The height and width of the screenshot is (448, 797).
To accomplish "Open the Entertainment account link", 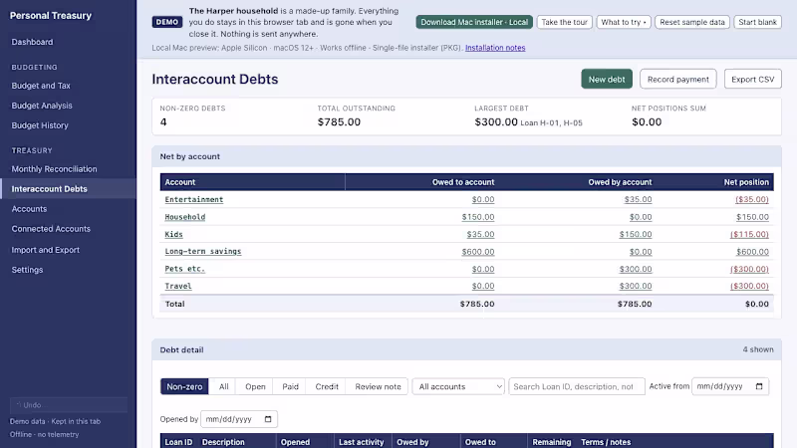I will pos(193,200).
